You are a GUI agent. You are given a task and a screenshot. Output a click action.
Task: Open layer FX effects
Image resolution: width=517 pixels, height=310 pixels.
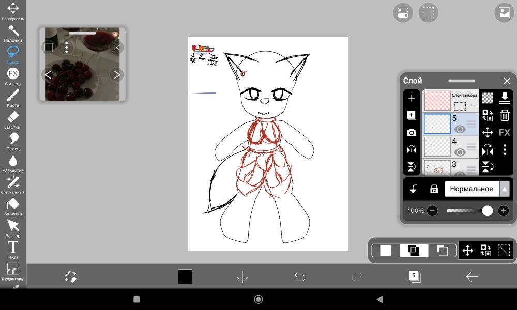tap(505, 132)
